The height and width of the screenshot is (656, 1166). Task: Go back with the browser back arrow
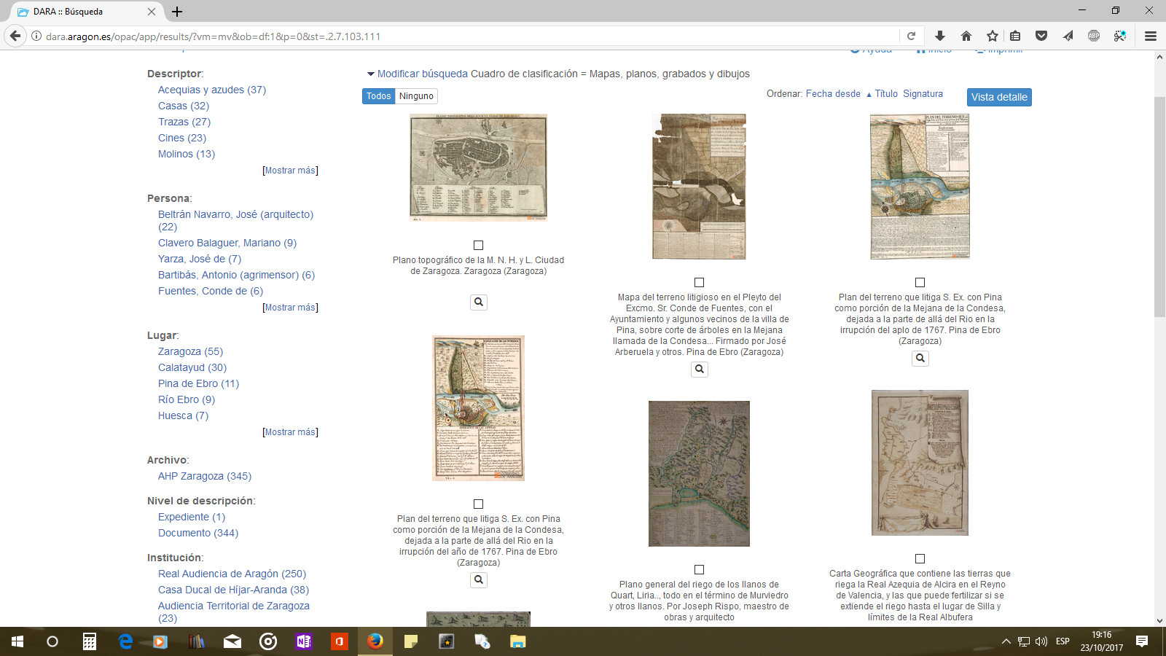(x=15, y=36)
